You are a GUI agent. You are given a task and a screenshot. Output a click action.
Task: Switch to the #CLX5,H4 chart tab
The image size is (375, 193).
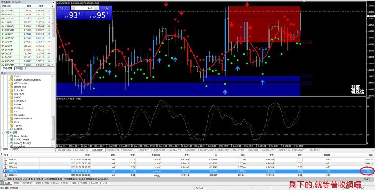click(x=315, y=150)
